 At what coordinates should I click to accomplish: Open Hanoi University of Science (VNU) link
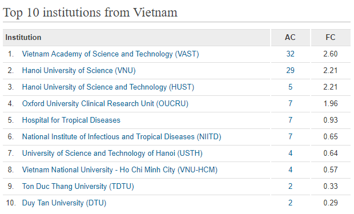(x=79, y=71)
